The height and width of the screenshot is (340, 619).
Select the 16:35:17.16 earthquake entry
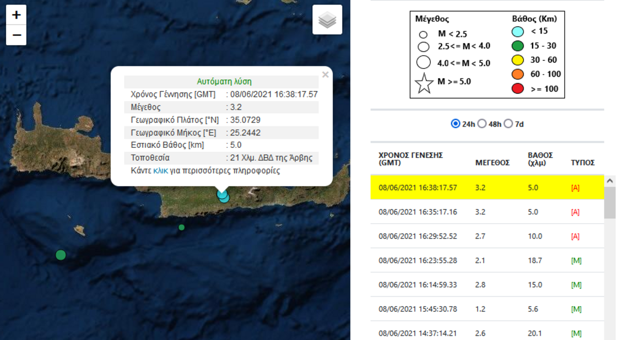417,212
